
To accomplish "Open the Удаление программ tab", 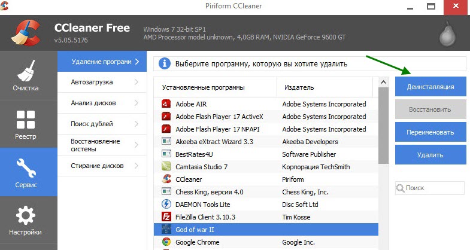I will (x=102, y=61).
